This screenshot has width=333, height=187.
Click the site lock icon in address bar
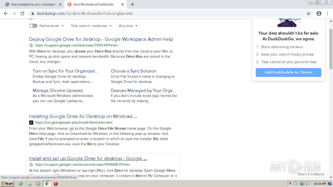coord(33,14)
